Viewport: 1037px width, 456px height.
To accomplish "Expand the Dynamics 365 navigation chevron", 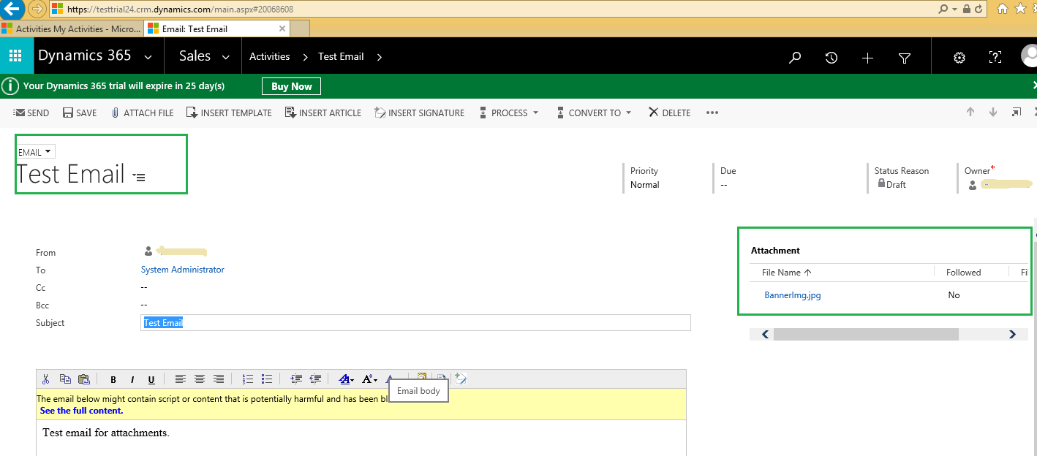I will (x=148, y=57).
